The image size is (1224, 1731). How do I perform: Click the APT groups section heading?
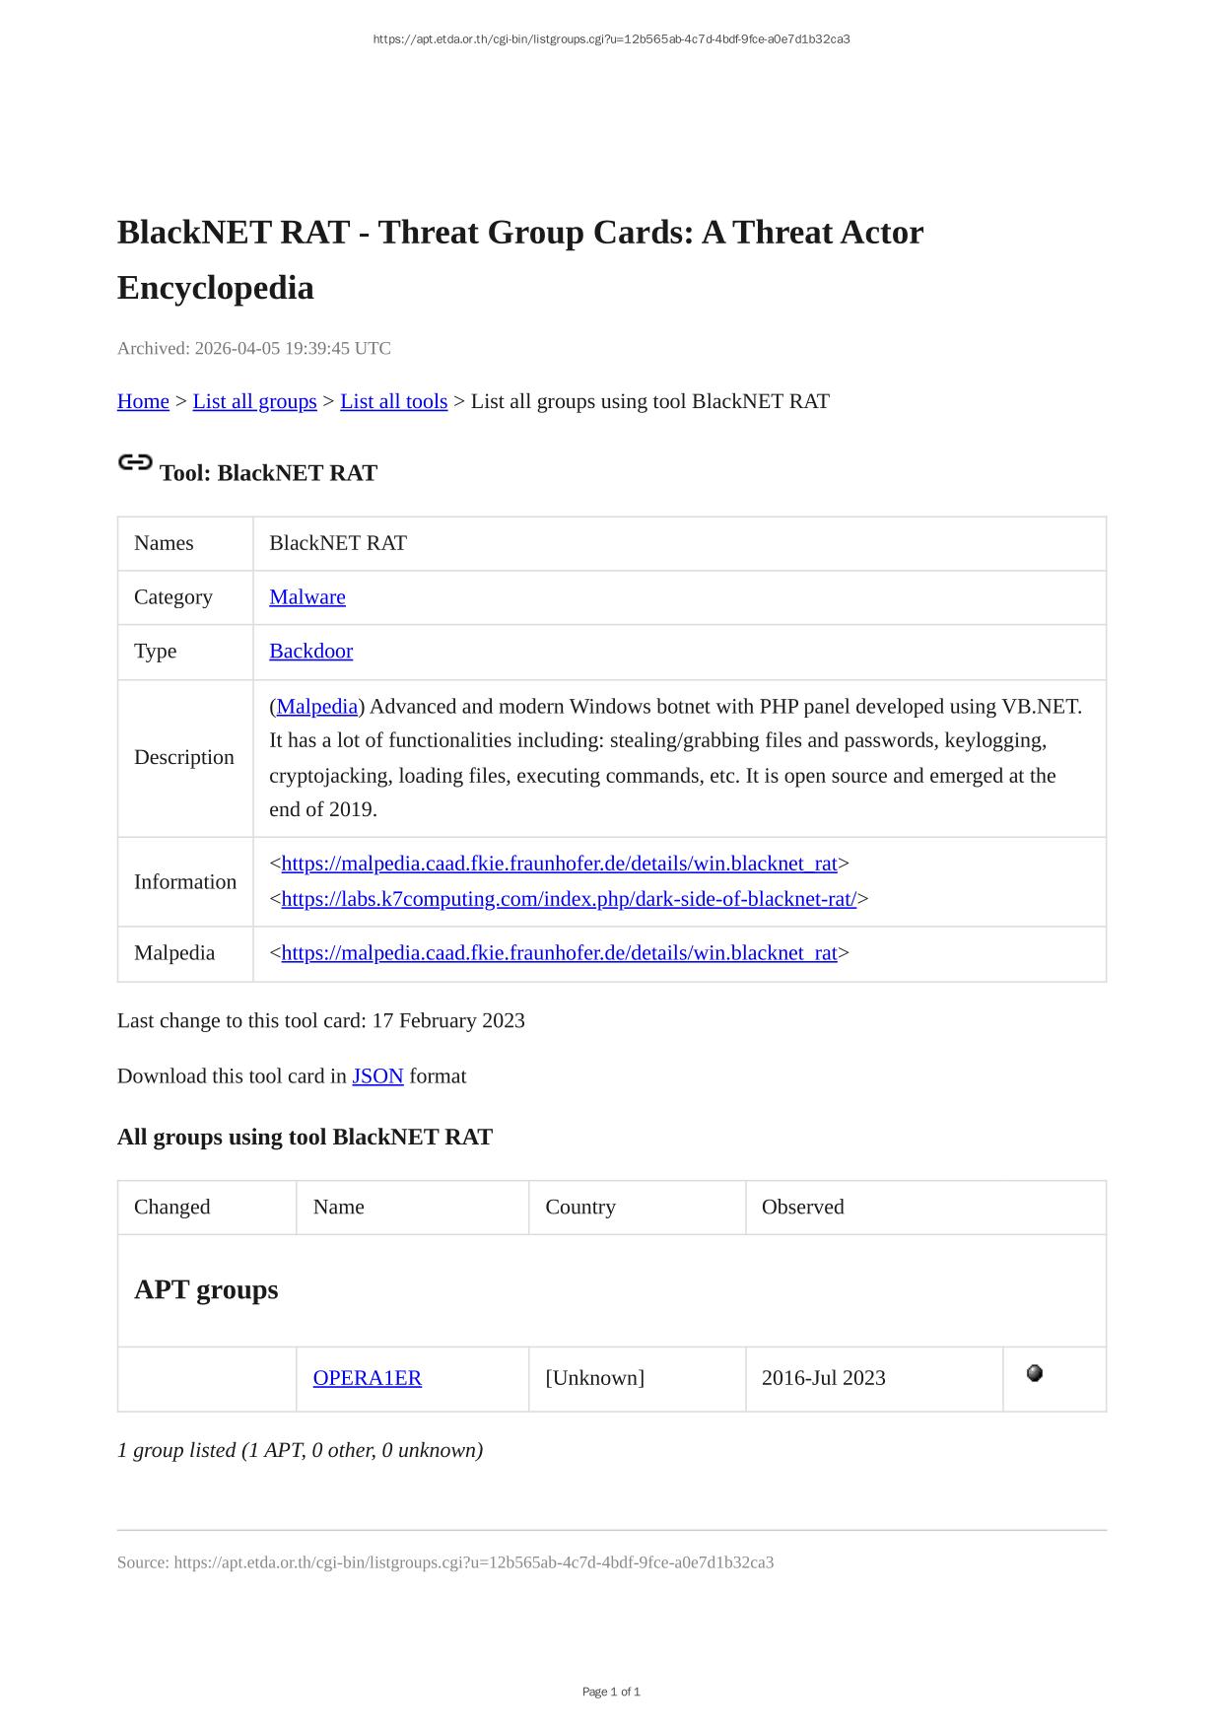tap(206, 1290)
